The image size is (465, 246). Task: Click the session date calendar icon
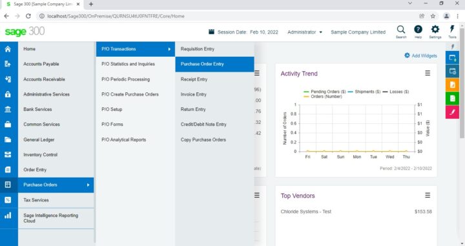211,32
